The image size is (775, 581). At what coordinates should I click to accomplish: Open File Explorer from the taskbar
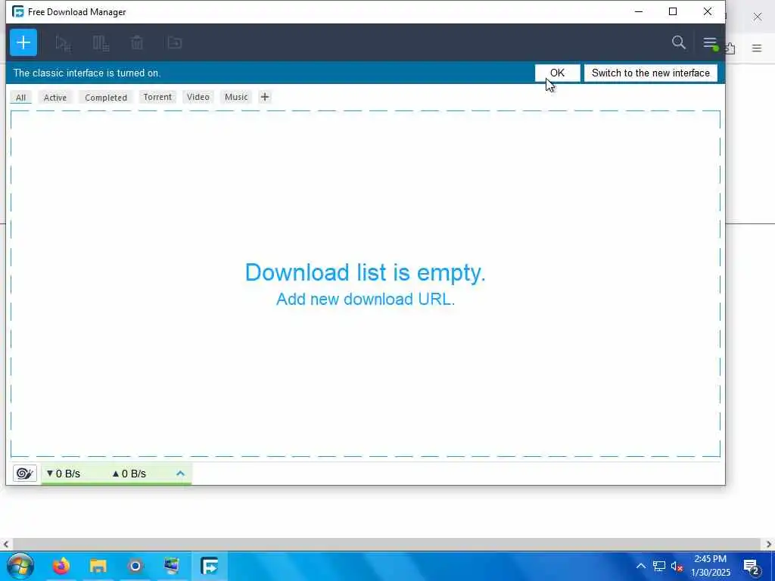pyautogui.click(x=98, y=566)
